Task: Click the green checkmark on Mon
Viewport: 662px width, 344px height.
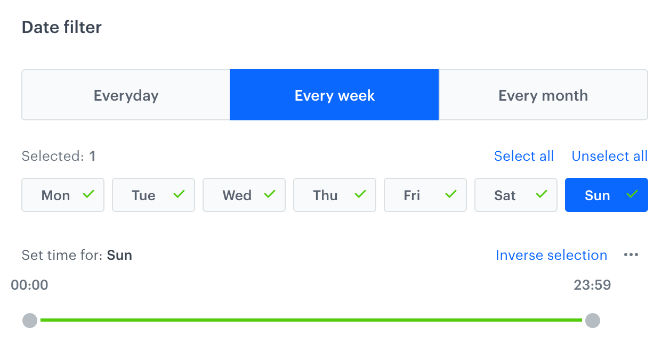Action: 89,194
